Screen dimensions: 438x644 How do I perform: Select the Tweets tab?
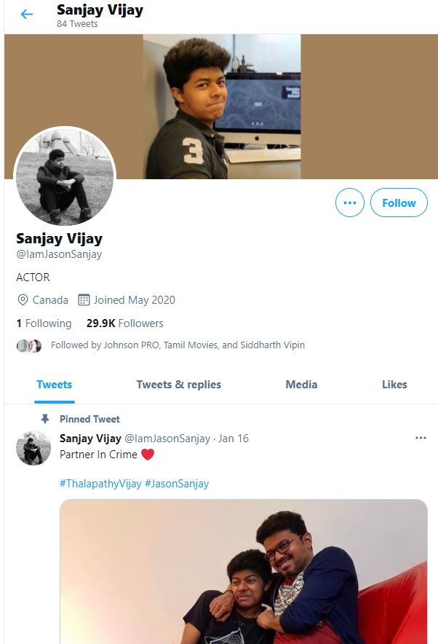coord(55,385)
